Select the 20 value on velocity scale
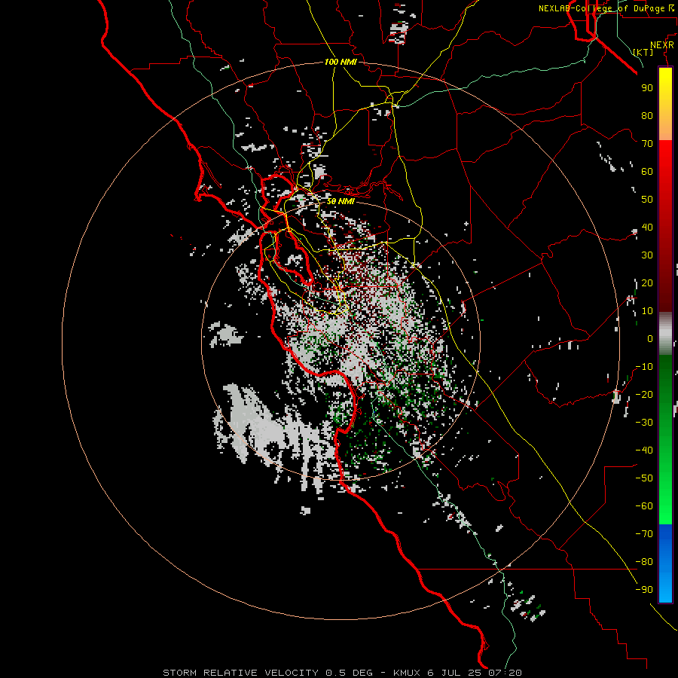The height and width of the screenshot is (678, 678). point(647,283)
